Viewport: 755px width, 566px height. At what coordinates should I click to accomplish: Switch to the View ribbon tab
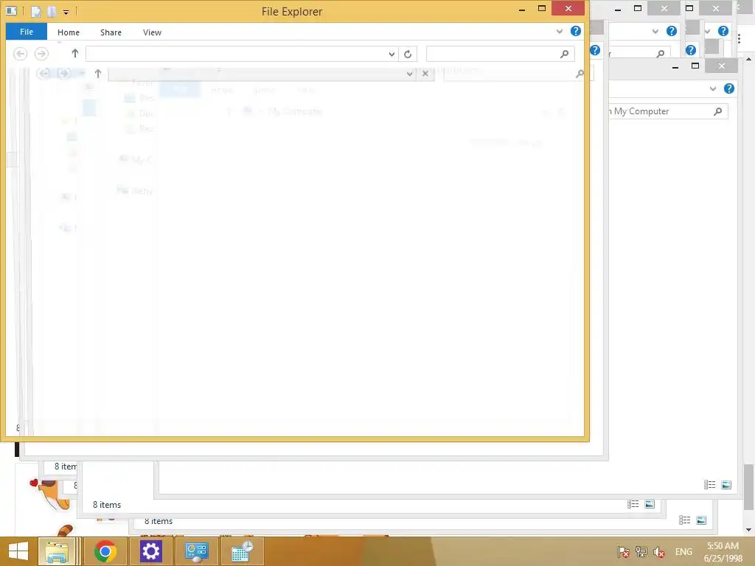click(152, 32)
